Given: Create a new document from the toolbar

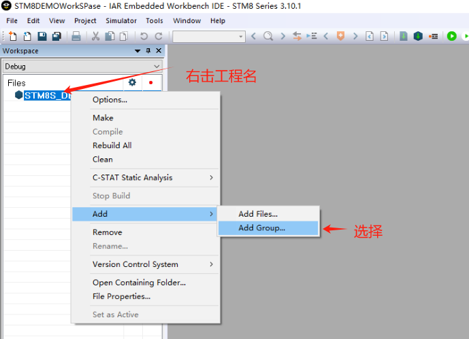Looking at the screenshot, I should [x=12, y=37].
